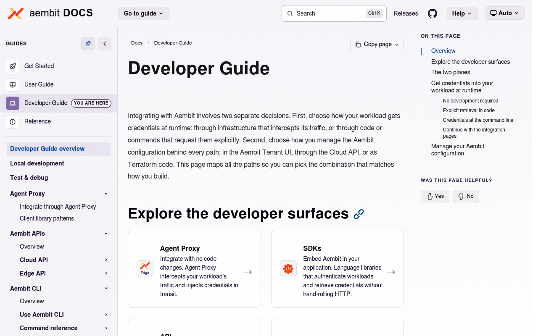Open the Copy page dropdown

pos(377,45)
